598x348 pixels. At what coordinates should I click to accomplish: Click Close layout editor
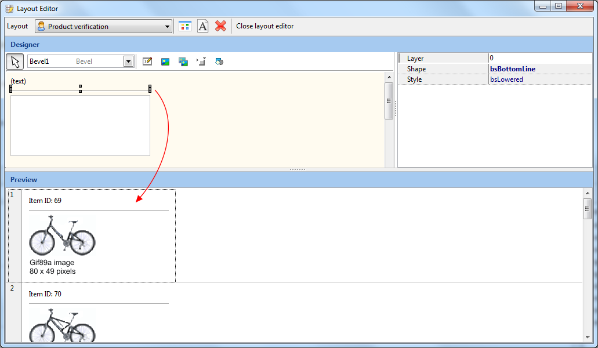(264, 26)
